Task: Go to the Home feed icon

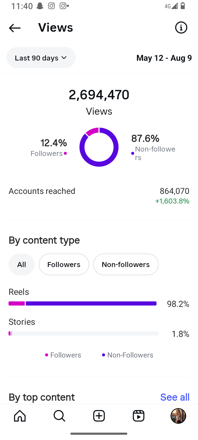Action: (20, 416)
